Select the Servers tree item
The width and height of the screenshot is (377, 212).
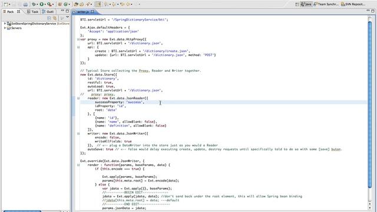(14, 28)
